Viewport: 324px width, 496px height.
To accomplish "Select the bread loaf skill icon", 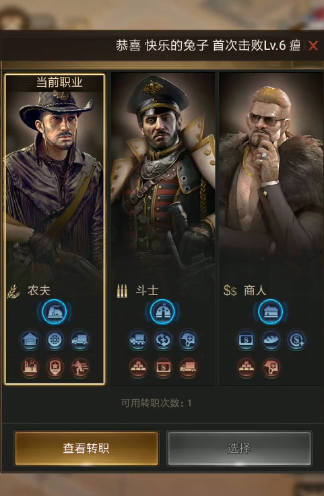I will point(271,340).
